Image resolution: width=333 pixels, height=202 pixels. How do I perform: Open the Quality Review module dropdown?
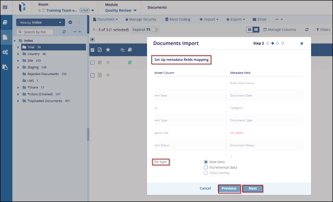[x=121, y=10]
